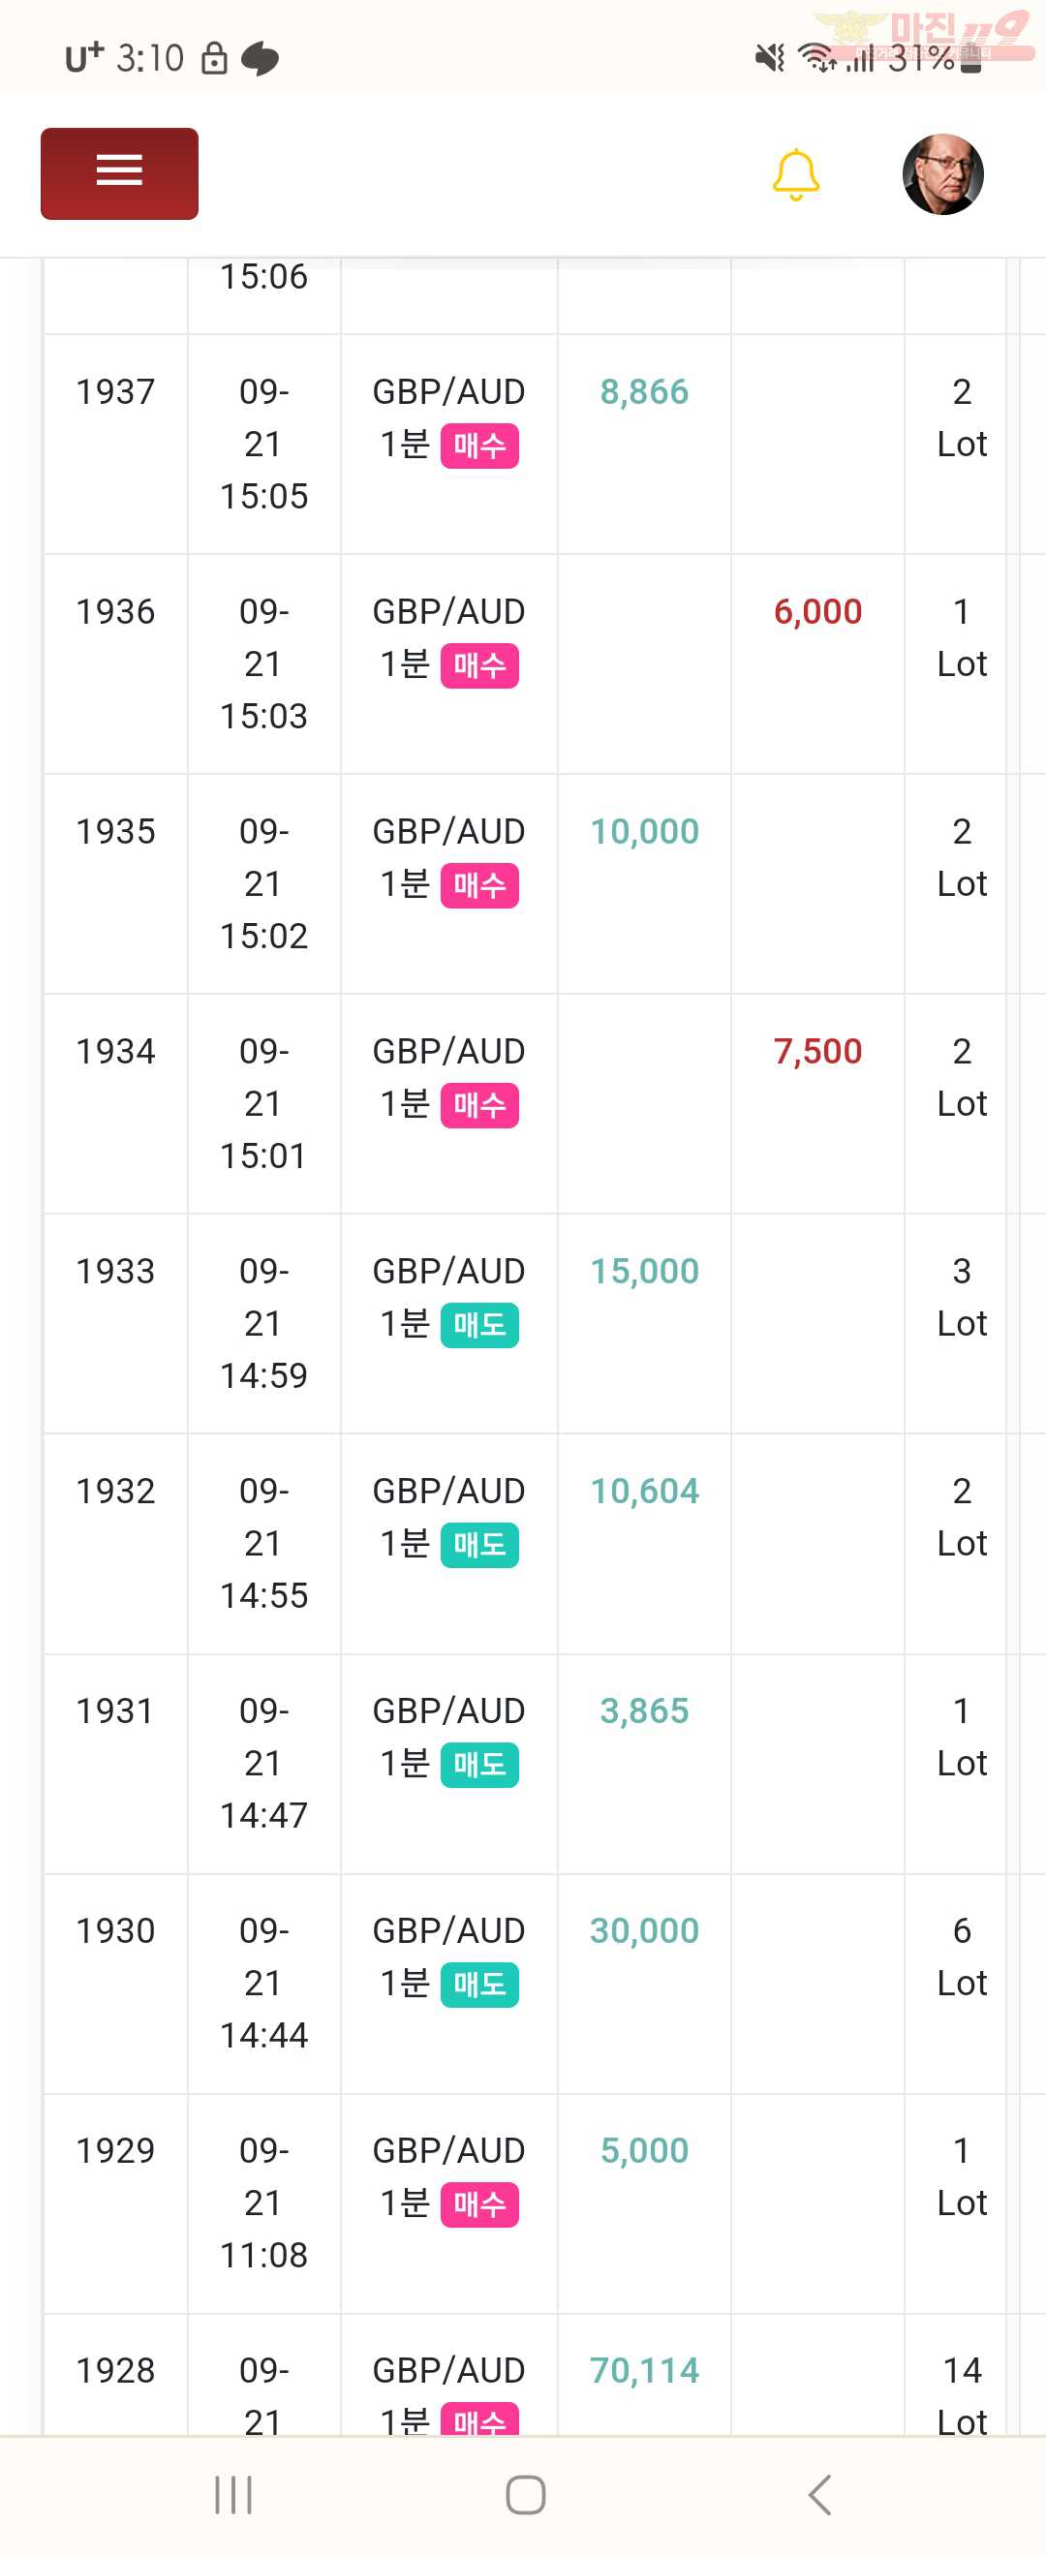Tap the 매도 badge on row 1933
Viewport: 1046px width, 2557px height.
[x=479, y=1325]
